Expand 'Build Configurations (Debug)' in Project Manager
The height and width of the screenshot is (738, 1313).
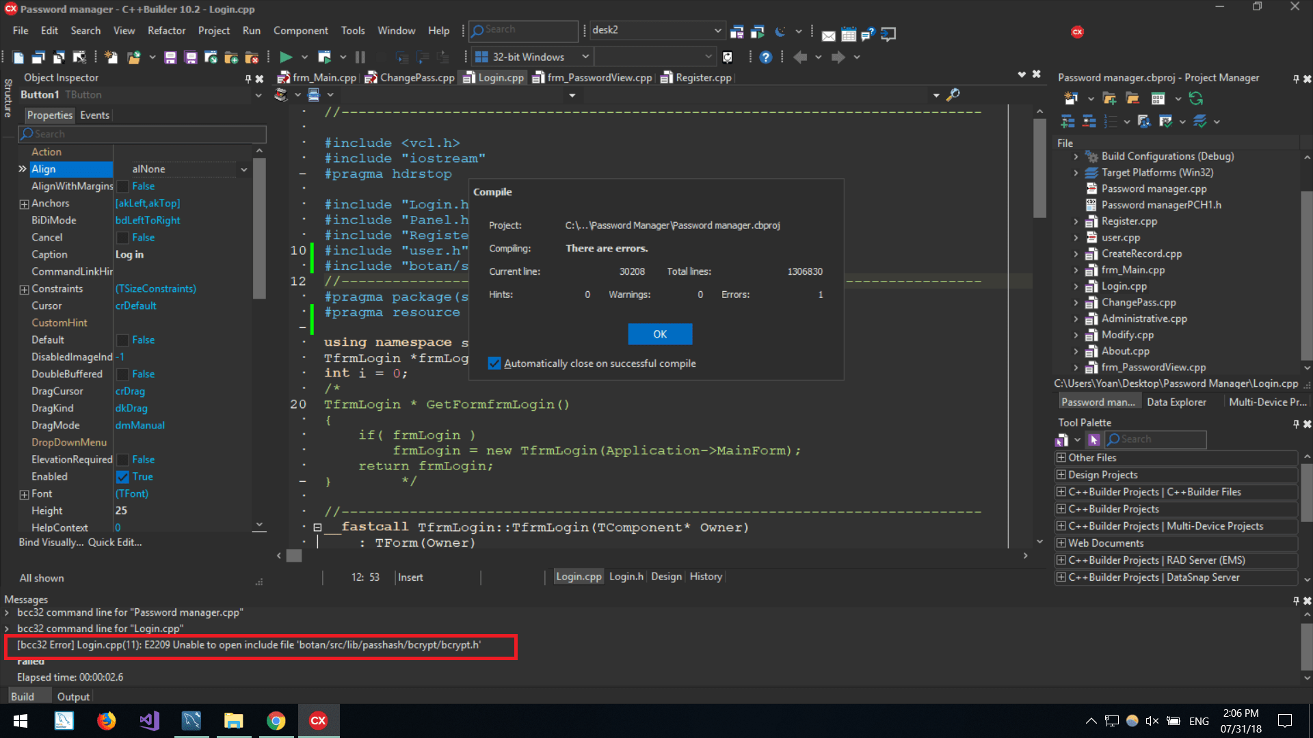(x=1077, y=156)
